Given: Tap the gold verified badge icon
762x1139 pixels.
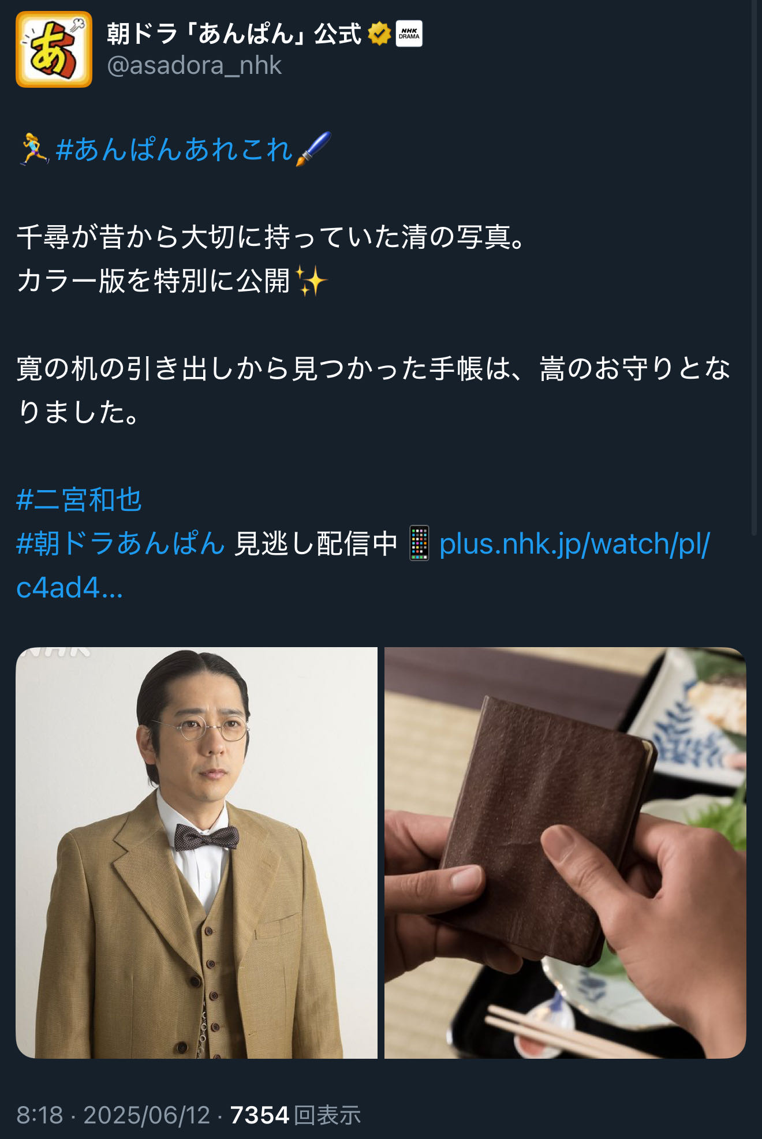Looking at the screenshot, I should click(x=379, y=33).
